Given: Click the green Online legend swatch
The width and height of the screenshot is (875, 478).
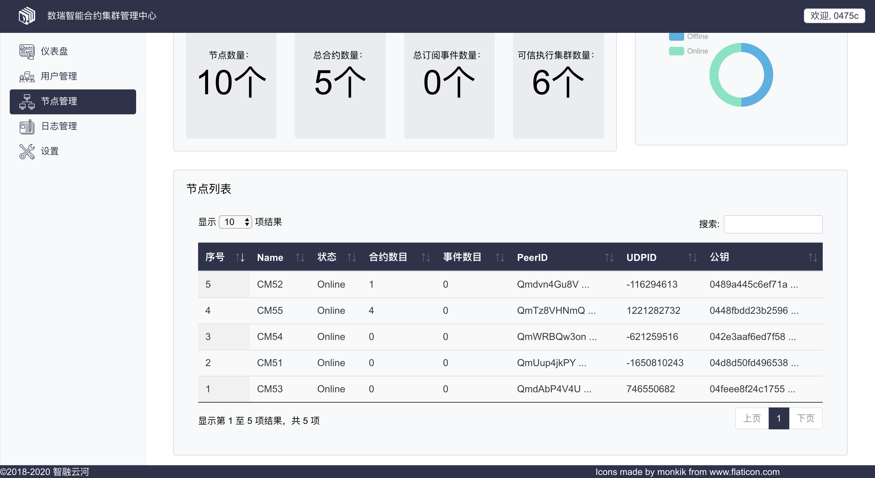Looking at the screenshot, I should [x=676, y=51].
